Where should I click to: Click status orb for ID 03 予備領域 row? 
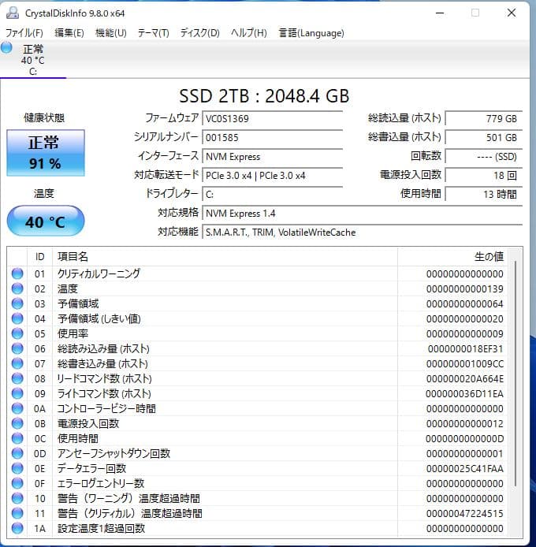click(x=17, y=303)
